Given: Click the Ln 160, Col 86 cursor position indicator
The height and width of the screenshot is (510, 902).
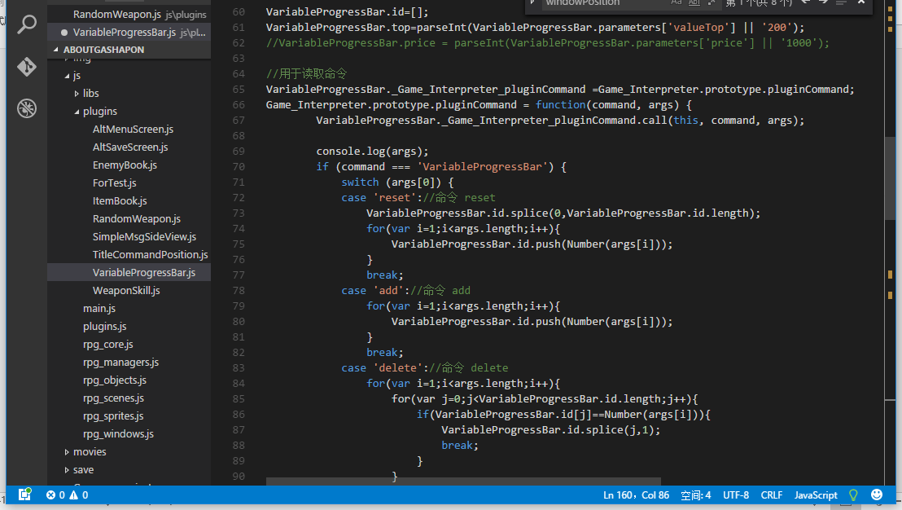Looking at the screenshot, I should point(637,495).
